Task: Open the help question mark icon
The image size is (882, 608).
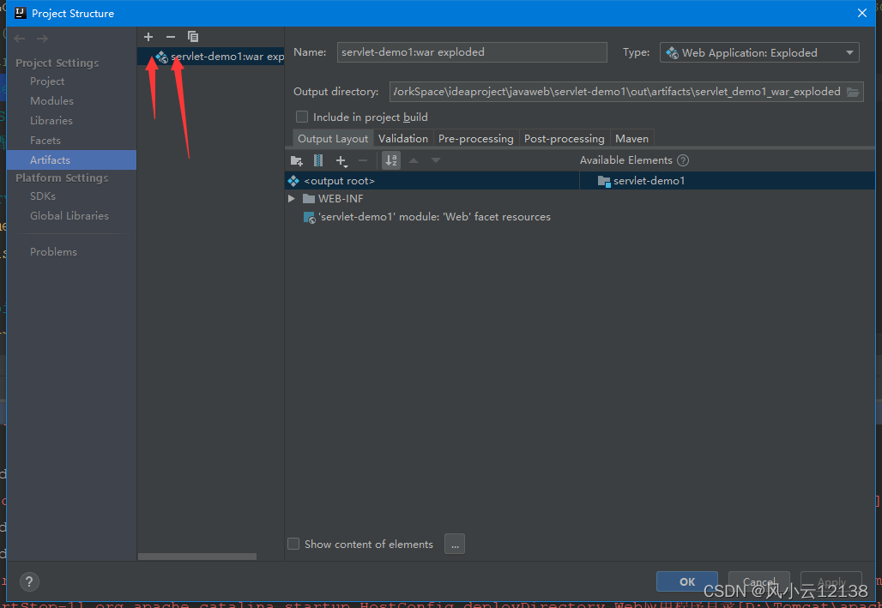Action: [x=29, y=581]
